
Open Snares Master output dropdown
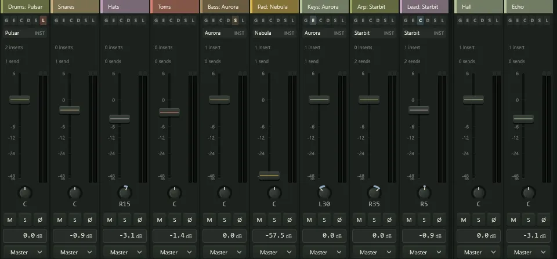(75, 252)
